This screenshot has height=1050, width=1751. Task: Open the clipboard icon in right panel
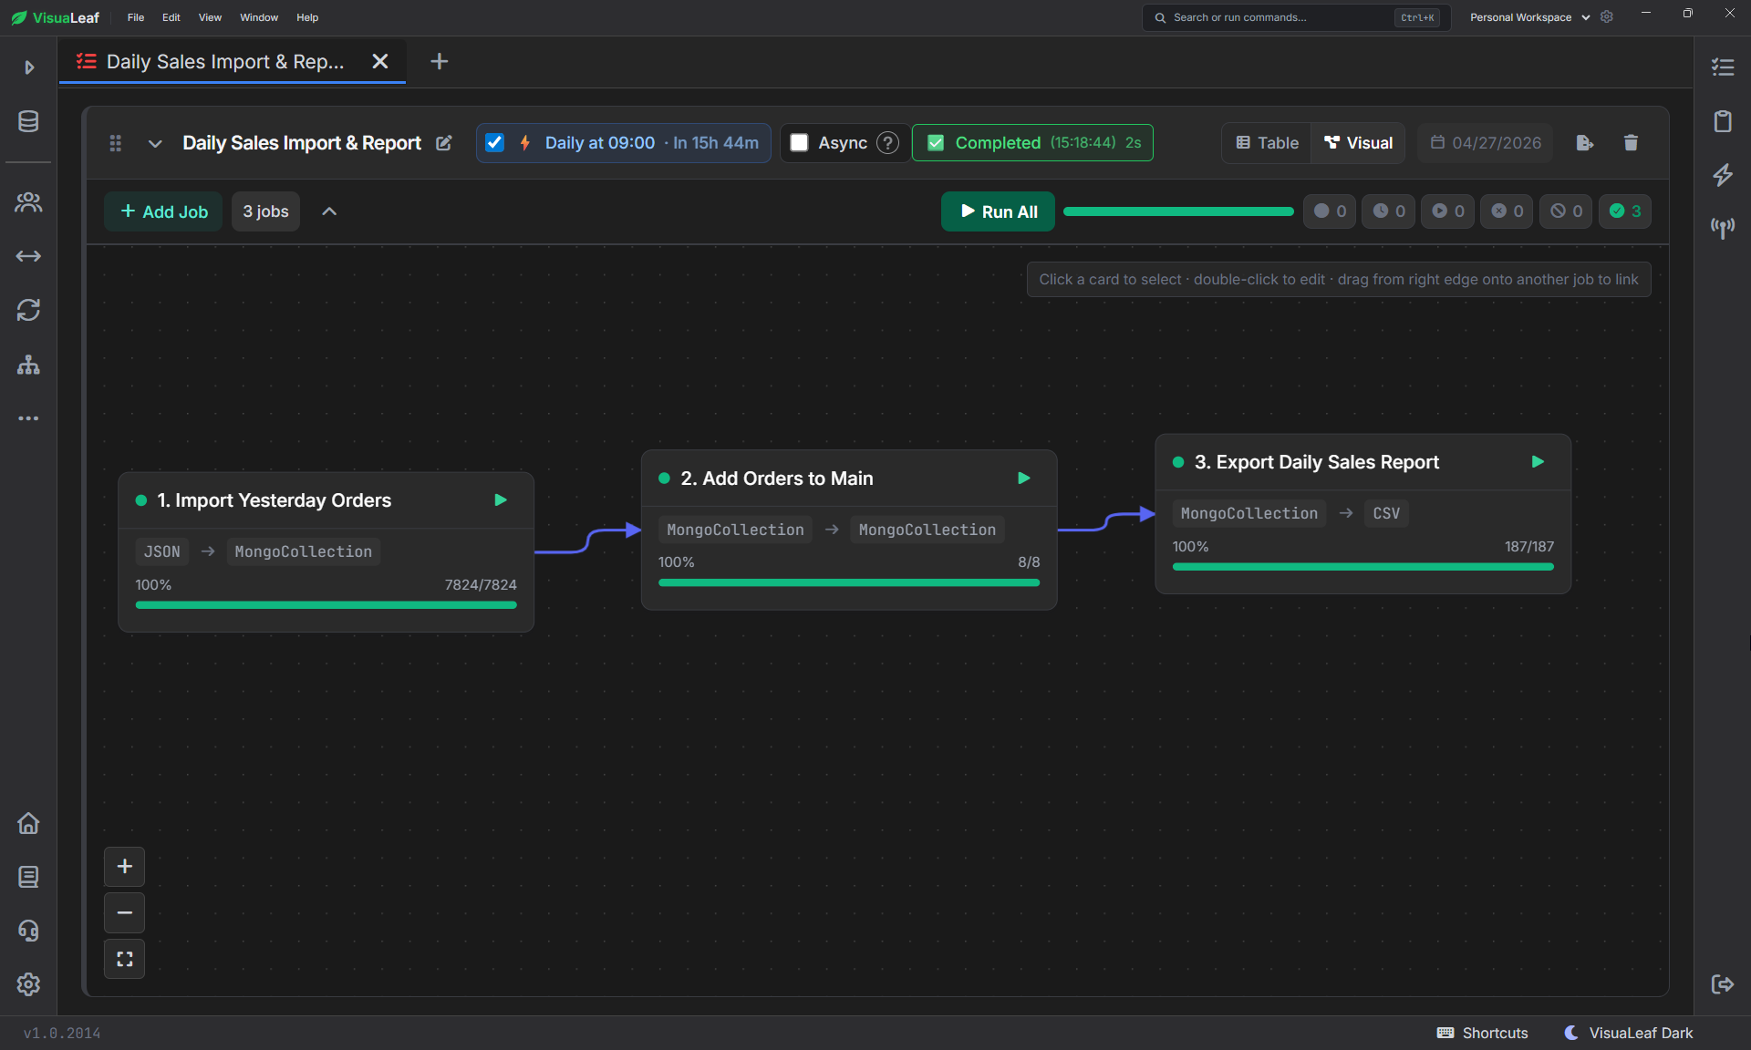[x=1723, y=121]
